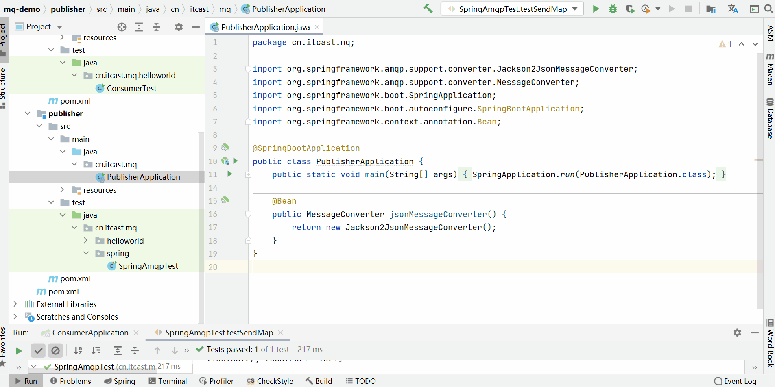Image resolution: width=775 pixels, height=387 pixels.
Task: Expand Scratches and Consoles node
Action: [x=15, y=317]
